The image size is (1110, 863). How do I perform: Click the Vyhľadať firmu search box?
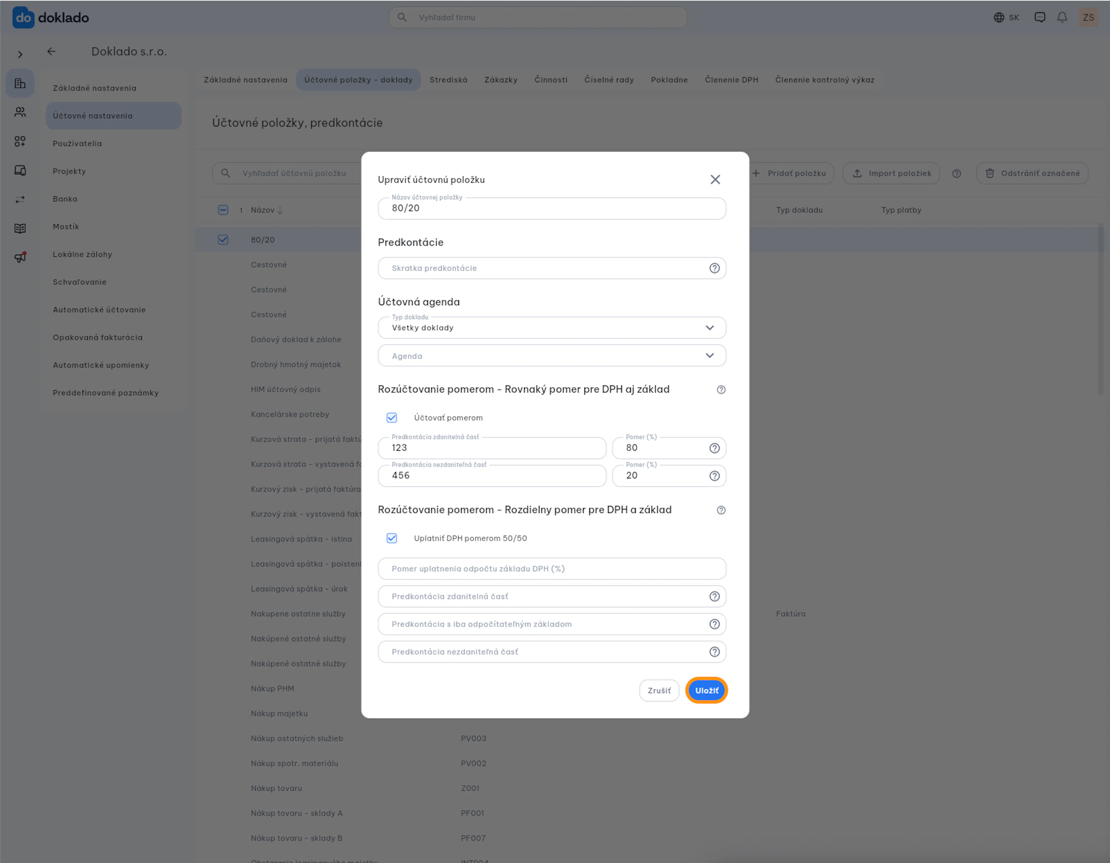(x=538, y=17)
